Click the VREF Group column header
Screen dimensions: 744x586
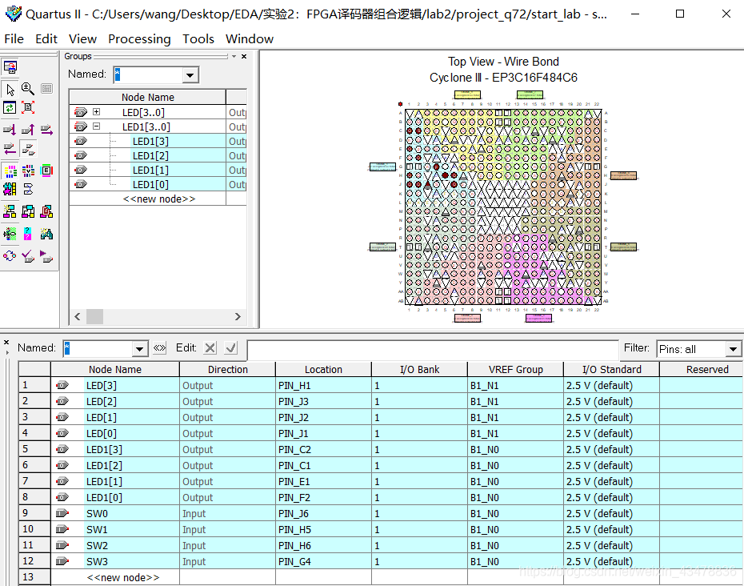click(x=516, y=370)
